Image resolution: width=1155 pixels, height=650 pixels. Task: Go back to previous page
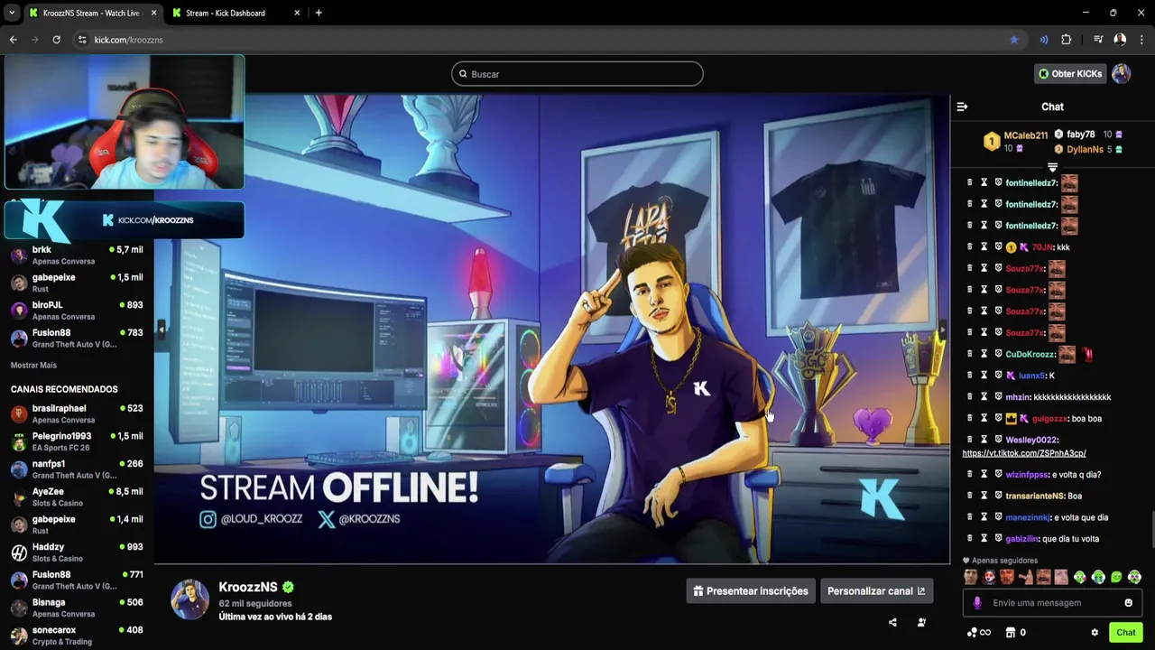tap(13, 40)
